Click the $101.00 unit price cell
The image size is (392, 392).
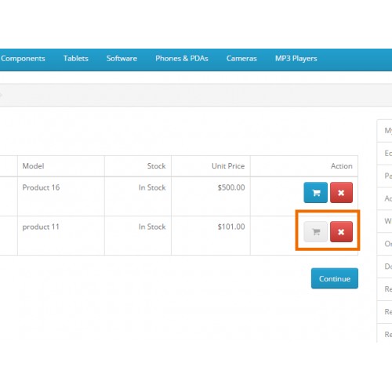(x=211, y=236)
